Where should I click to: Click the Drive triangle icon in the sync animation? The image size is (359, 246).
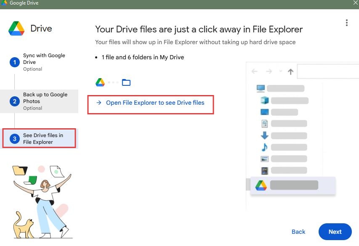coord(100,82)
